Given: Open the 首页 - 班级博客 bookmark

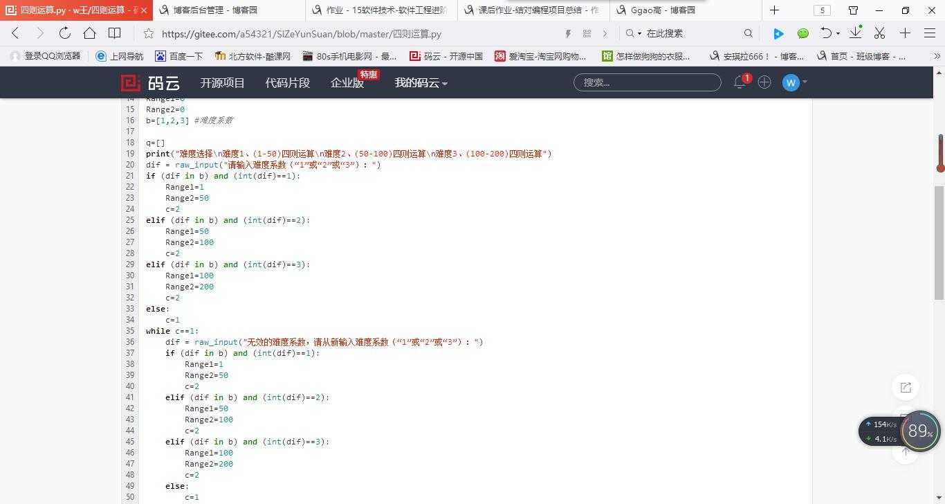Looking at the screenshot, I should click(x=861, y=56).
